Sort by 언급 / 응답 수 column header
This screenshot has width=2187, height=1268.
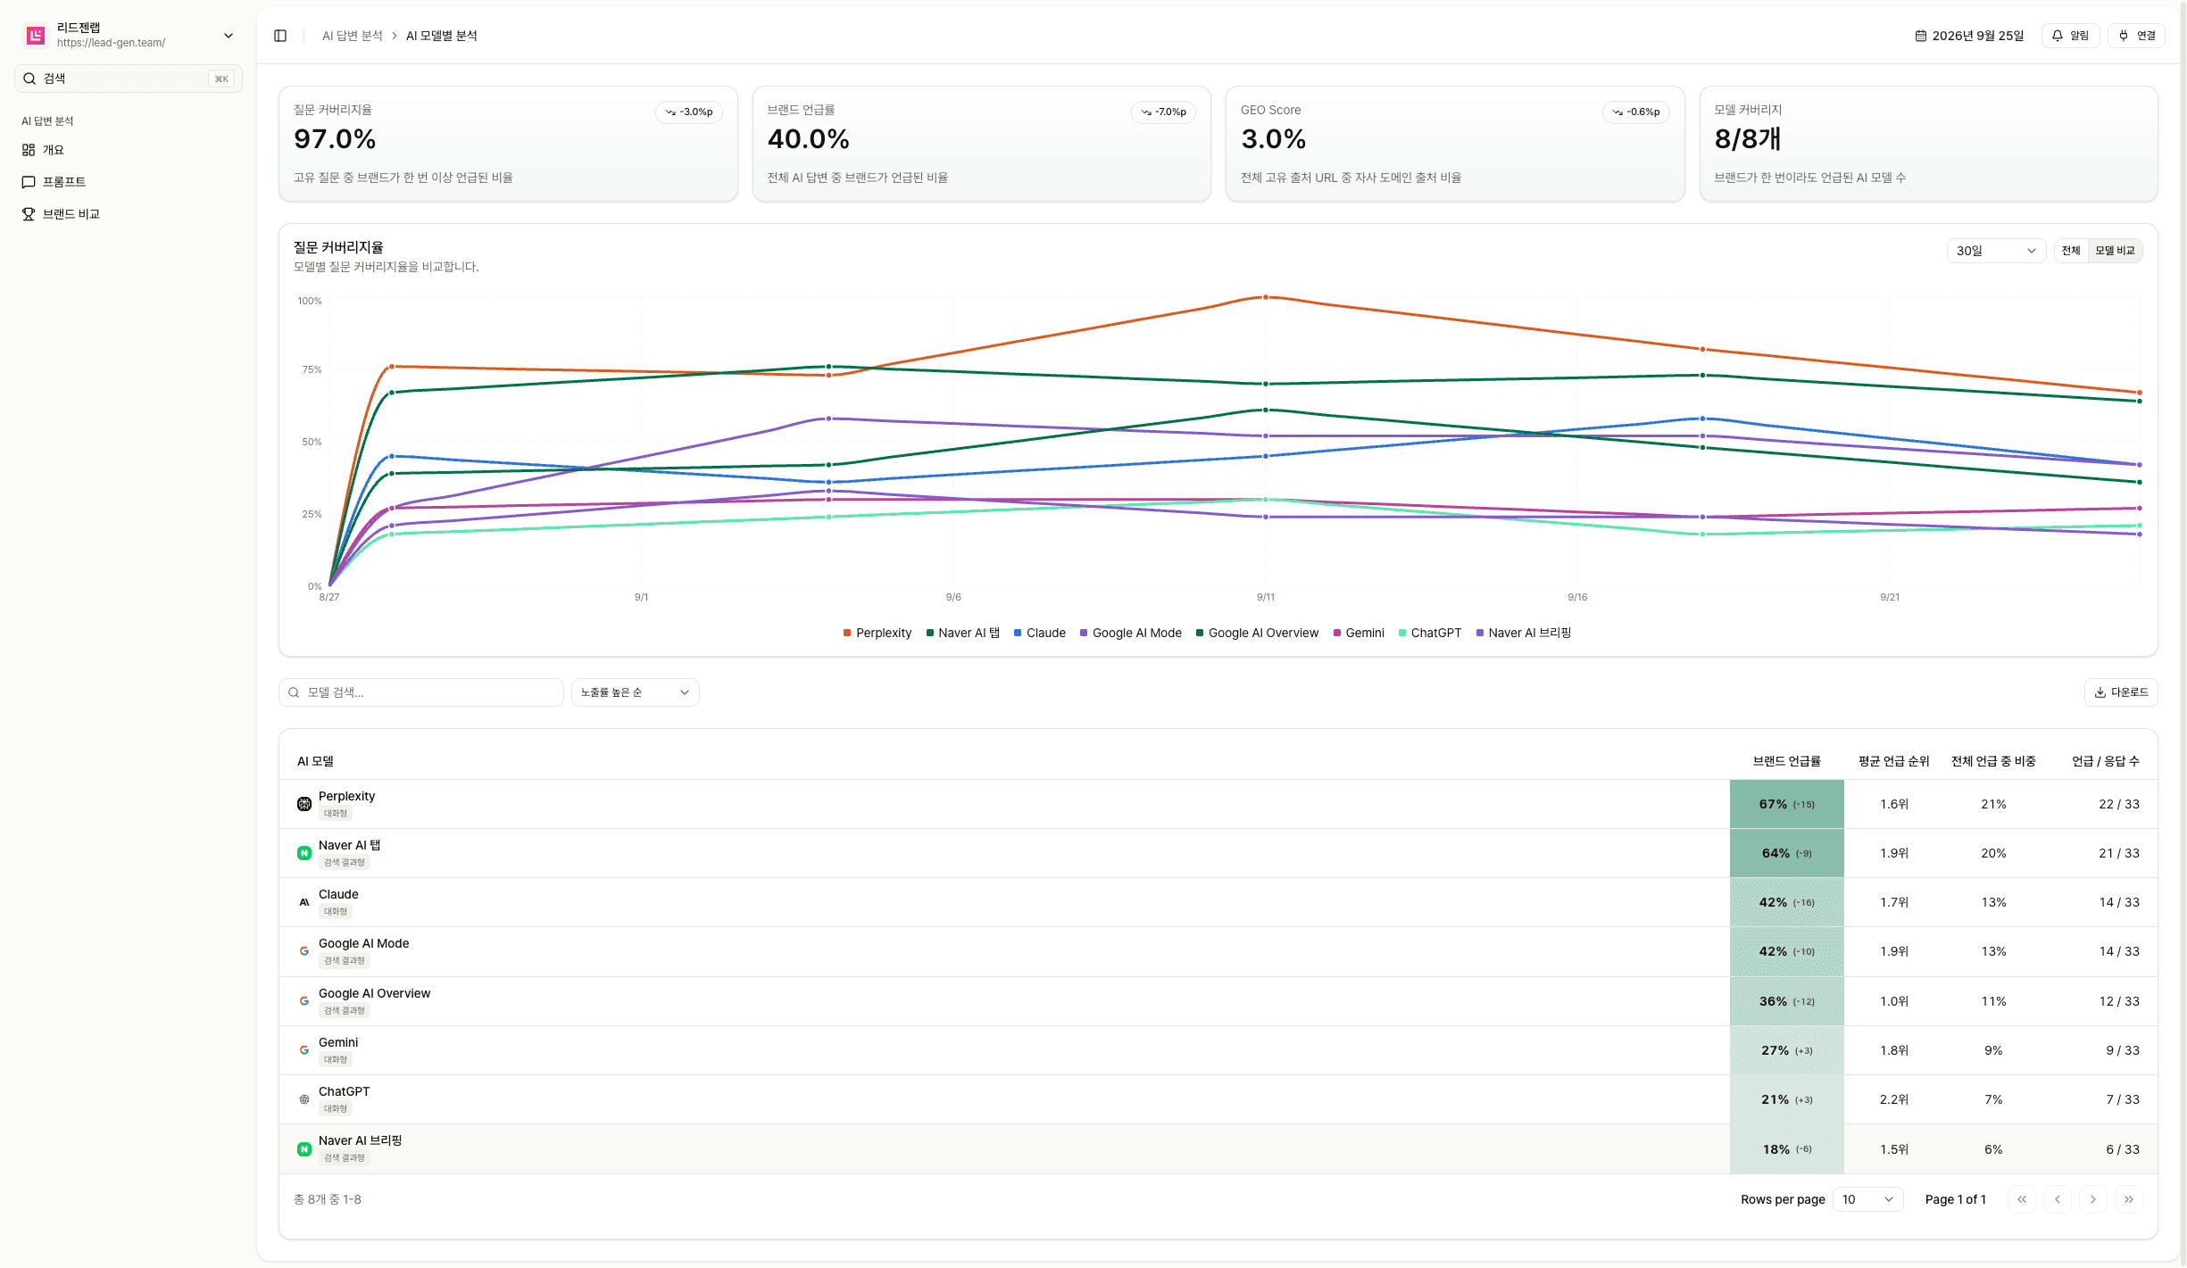[2106, 761]
